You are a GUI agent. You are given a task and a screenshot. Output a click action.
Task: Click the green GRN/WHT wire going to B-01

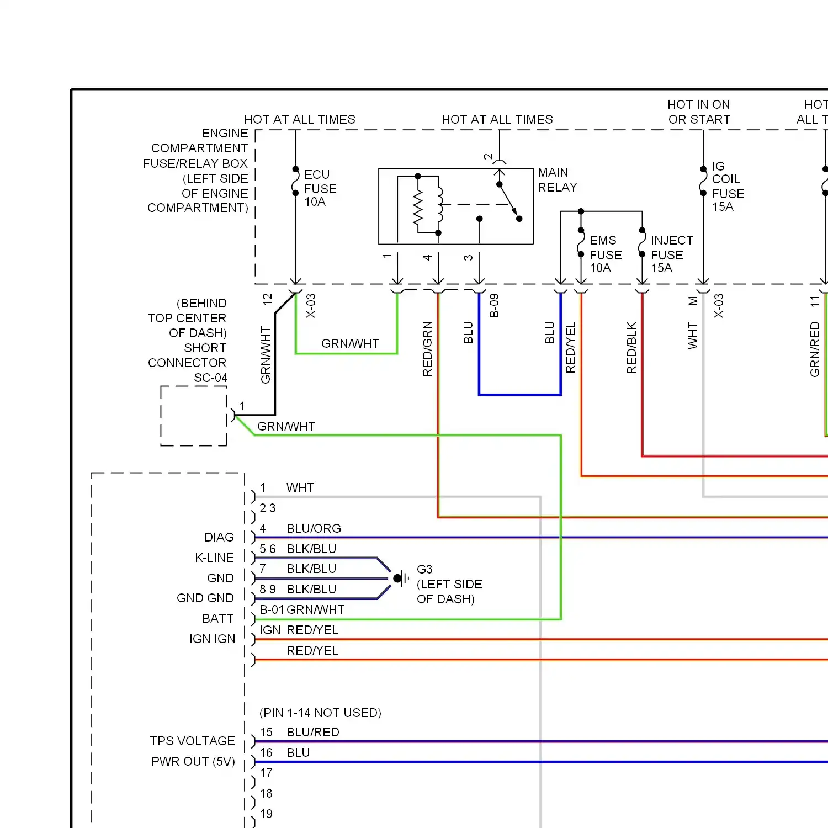(x=561, y=527)
